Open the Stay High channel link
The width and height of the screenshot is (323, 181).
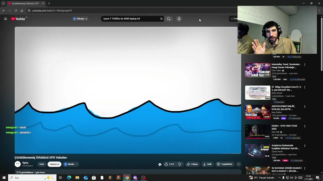(x=275, y=132)
